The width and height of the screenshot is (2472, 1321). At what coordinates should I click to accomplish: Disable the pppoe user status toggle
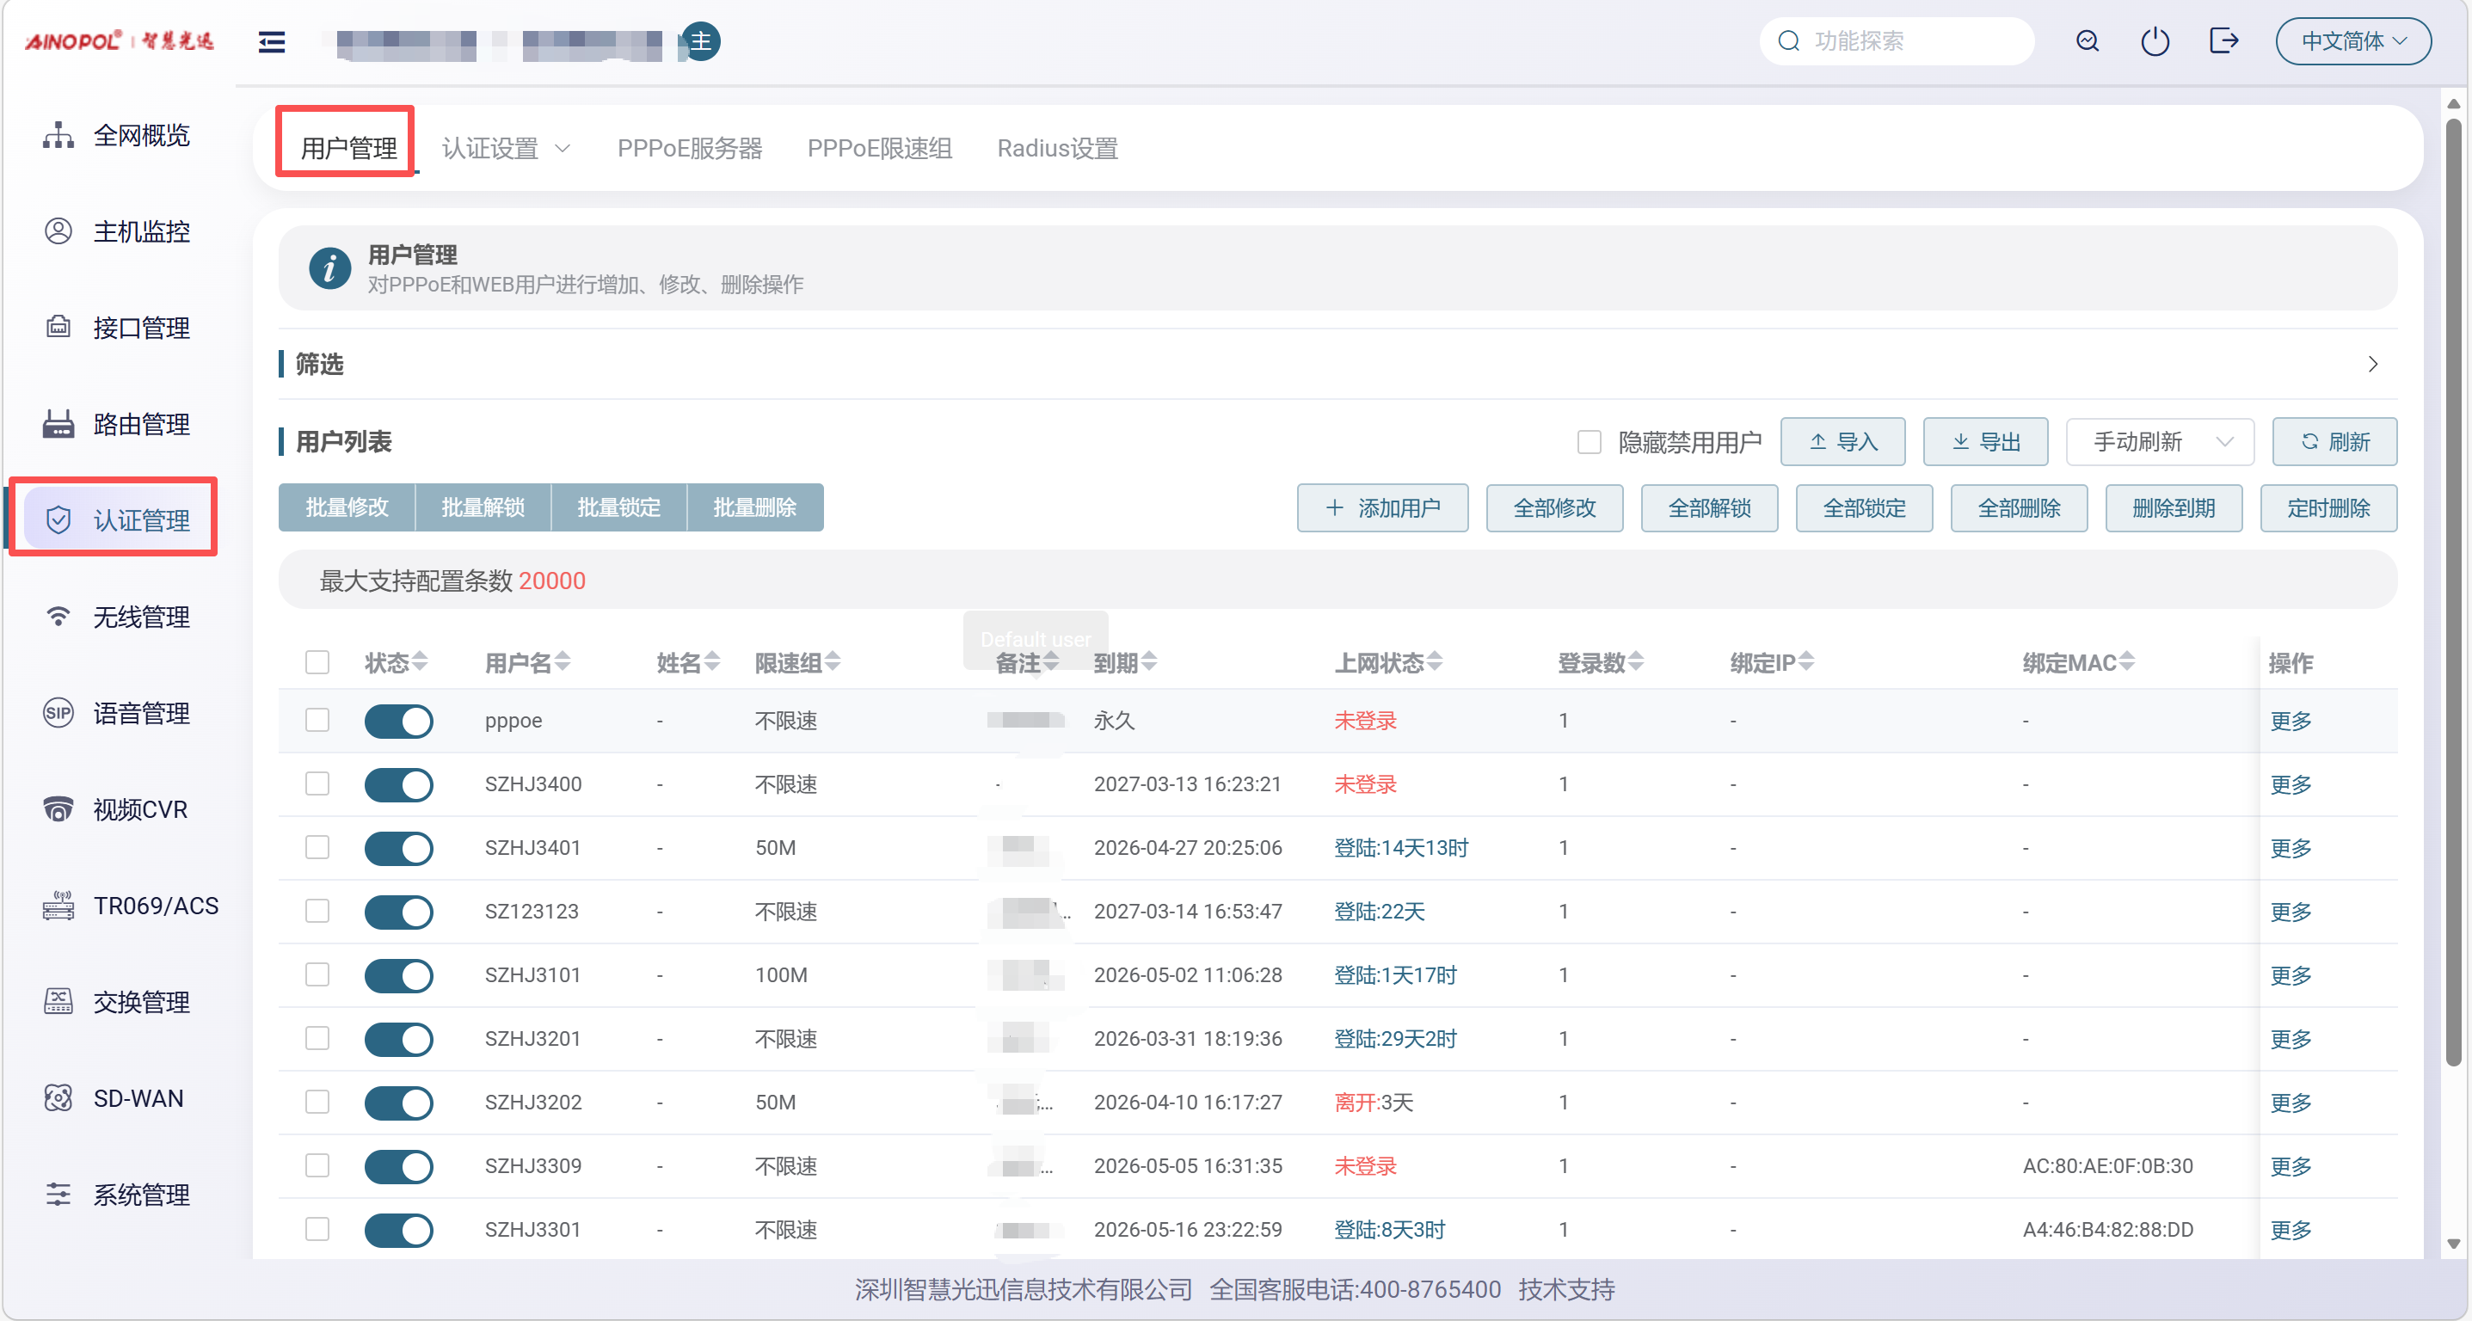398,722
